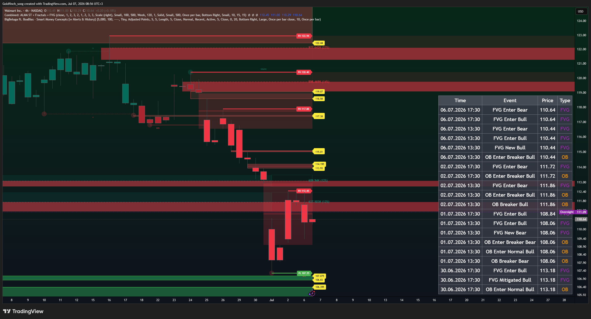Click the Type column header in table
The height and width of the screenshot is (319, 591).
click(x=565, y=101)
